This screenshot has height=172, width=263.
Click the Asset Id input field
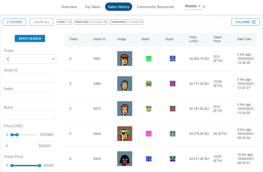(30, 78)
